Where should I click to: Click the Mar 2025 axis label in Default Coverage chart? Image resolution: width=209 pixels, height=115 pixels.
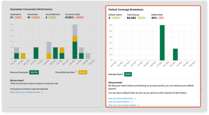pyautogui.click(x=192, y=64)
